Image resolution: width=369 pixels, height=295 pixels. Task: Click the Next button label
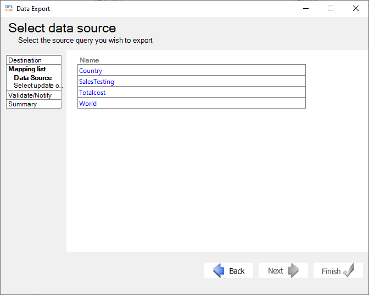point(276,271)
